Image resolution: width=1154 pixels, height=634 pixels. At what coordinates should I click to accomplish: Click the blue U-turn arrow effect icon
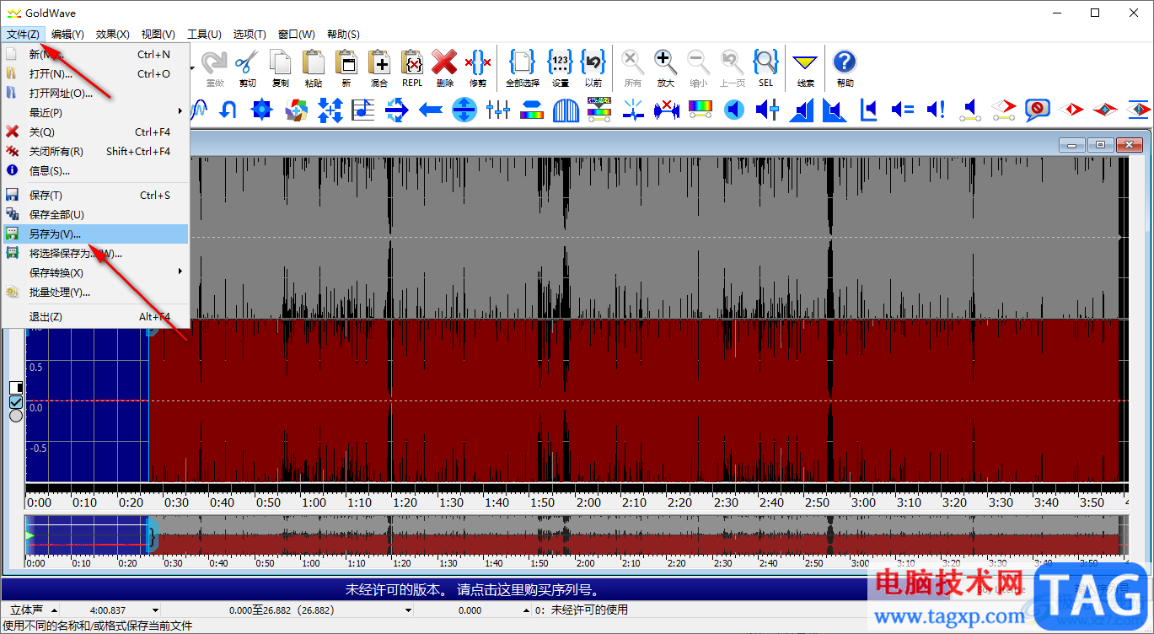pos(228,110)
